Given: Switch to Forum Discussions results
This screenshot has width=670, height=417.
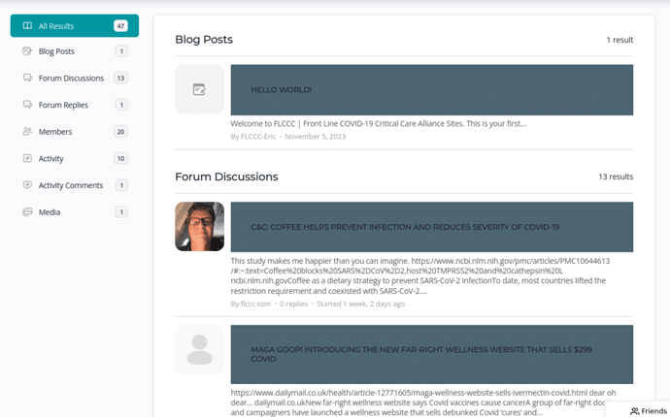Looking at the screenshot, I should (71, 78).
